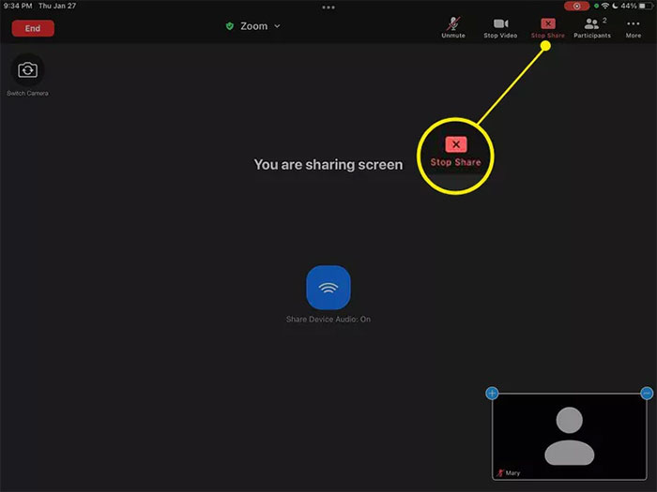Click the minus button on Mary's video
The height and width of the screenshot is (492, 657).
647,394
